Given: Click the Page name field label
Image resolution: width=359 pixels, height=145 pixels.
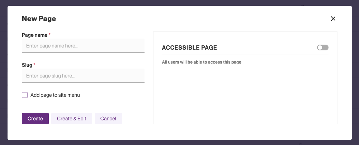Looking at the screenshot, I should tap(34, 35).
